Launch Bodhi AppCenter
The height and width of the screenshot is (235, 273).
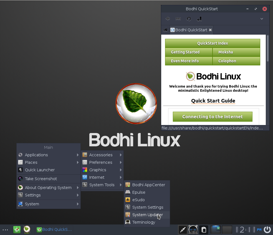point(147,185)
